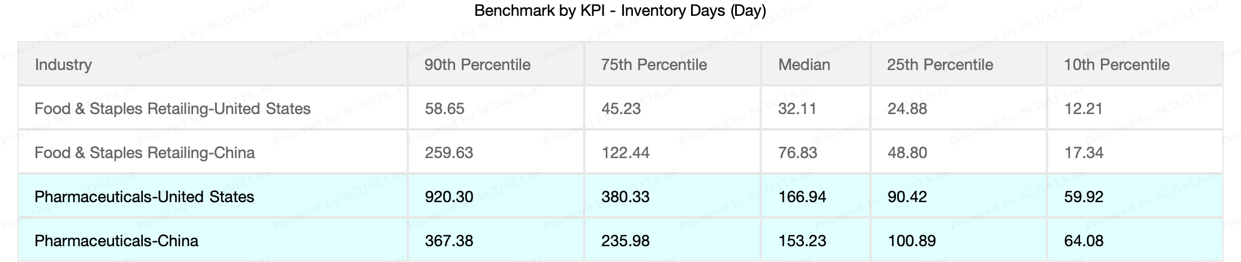
Task: Click the 64.08 cell
Action: (1083, 241)
